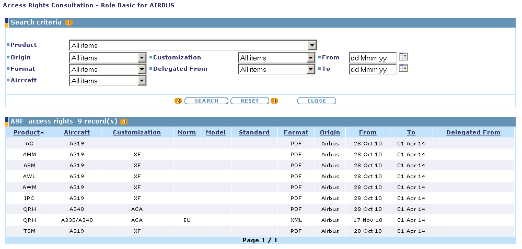Sort table by From column header

(368, 132)
